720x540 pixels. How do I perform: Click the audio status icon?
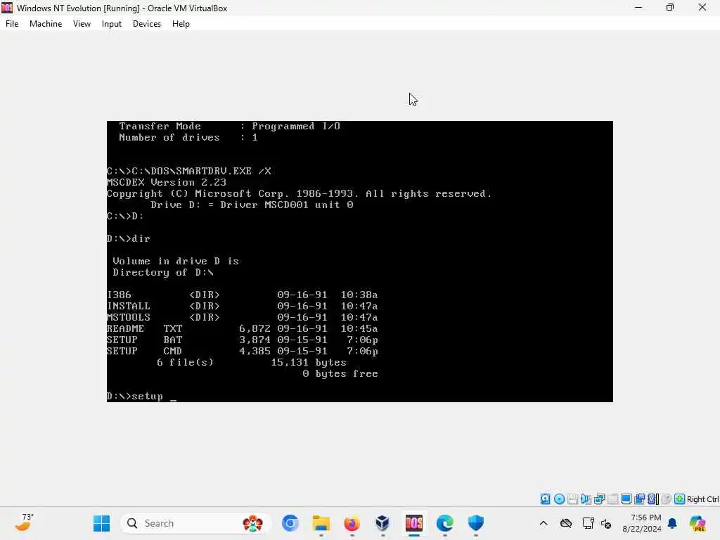click(x=586, y=499)
